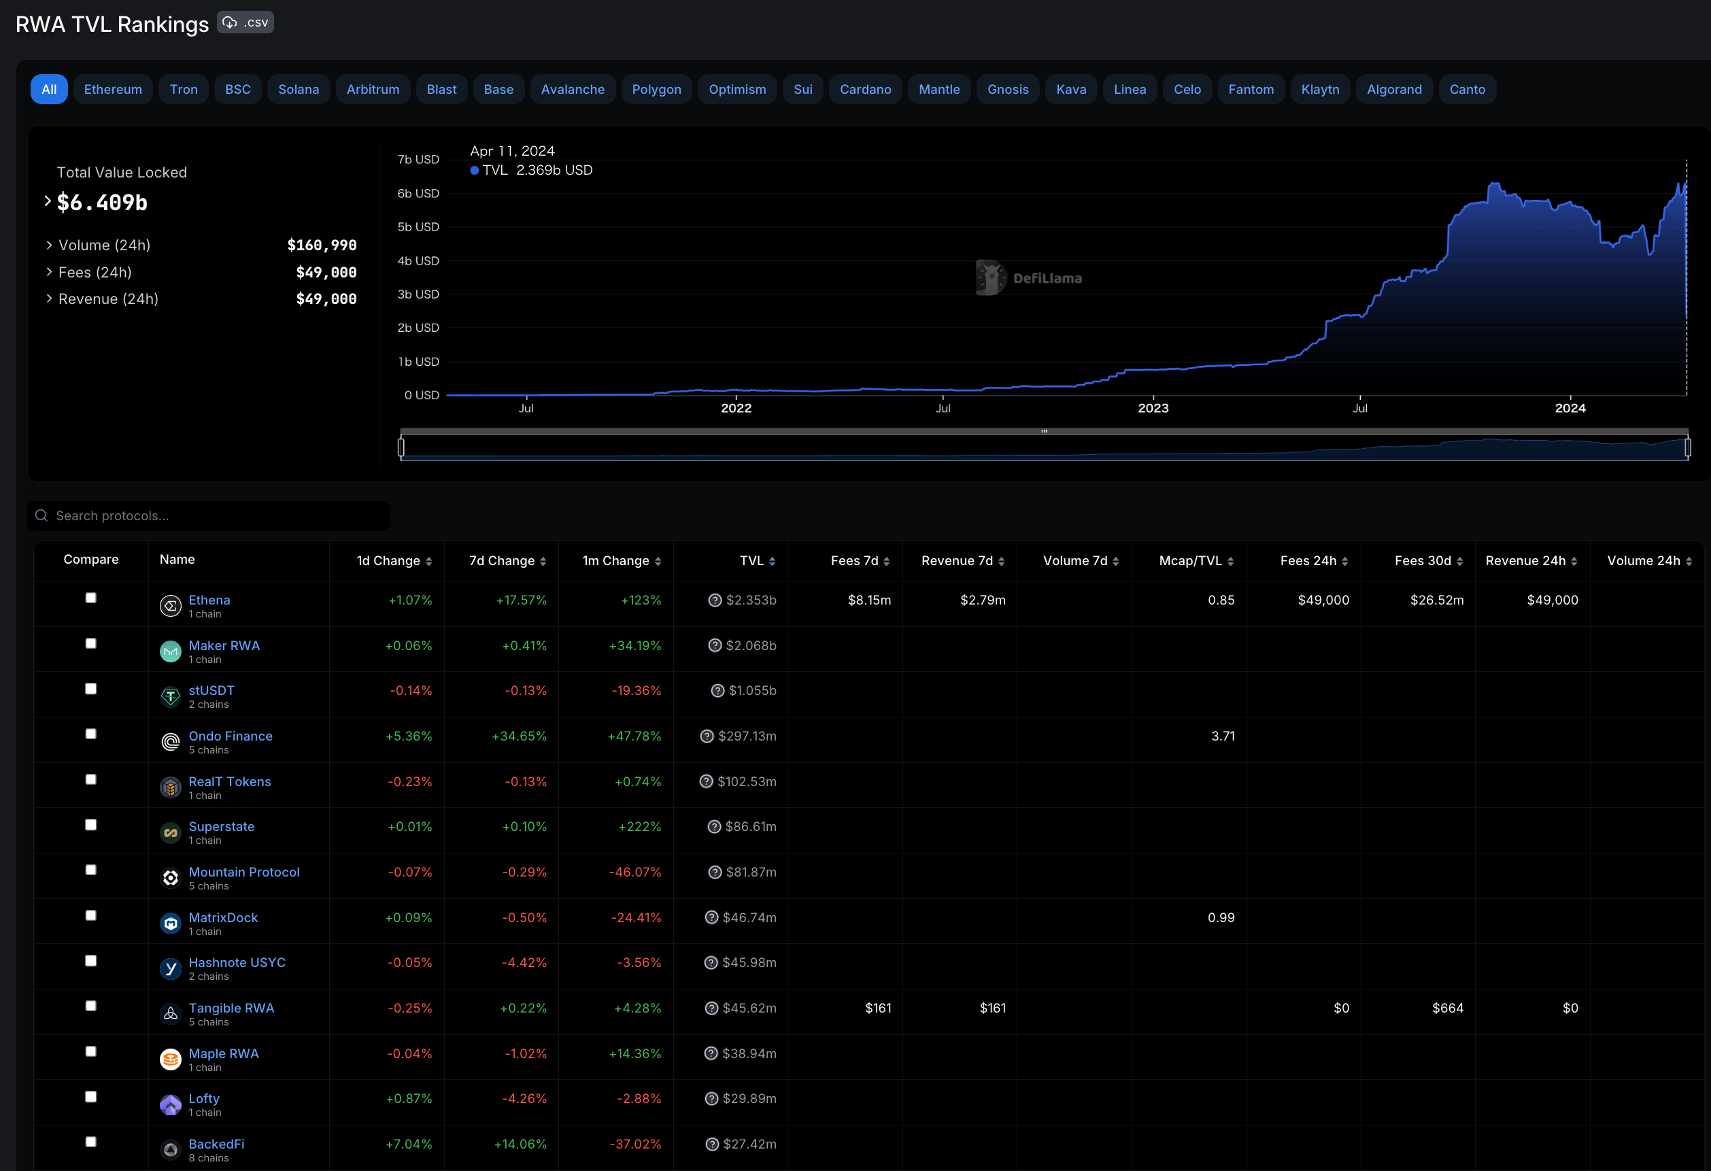
Task: Tick the compare checkbox for Maker RWA
Action: [x=90, y=643]
